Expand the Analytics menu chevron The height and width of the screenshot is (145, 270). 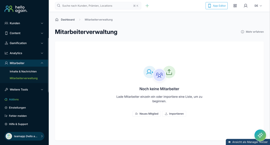[x=42, y=53]
